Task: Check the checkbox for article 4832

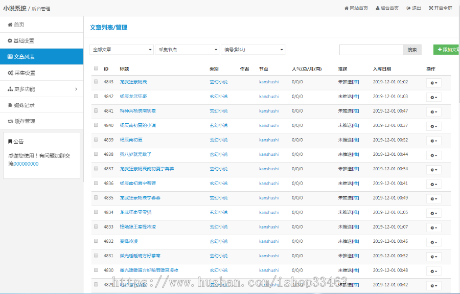Action: (96, 241)
